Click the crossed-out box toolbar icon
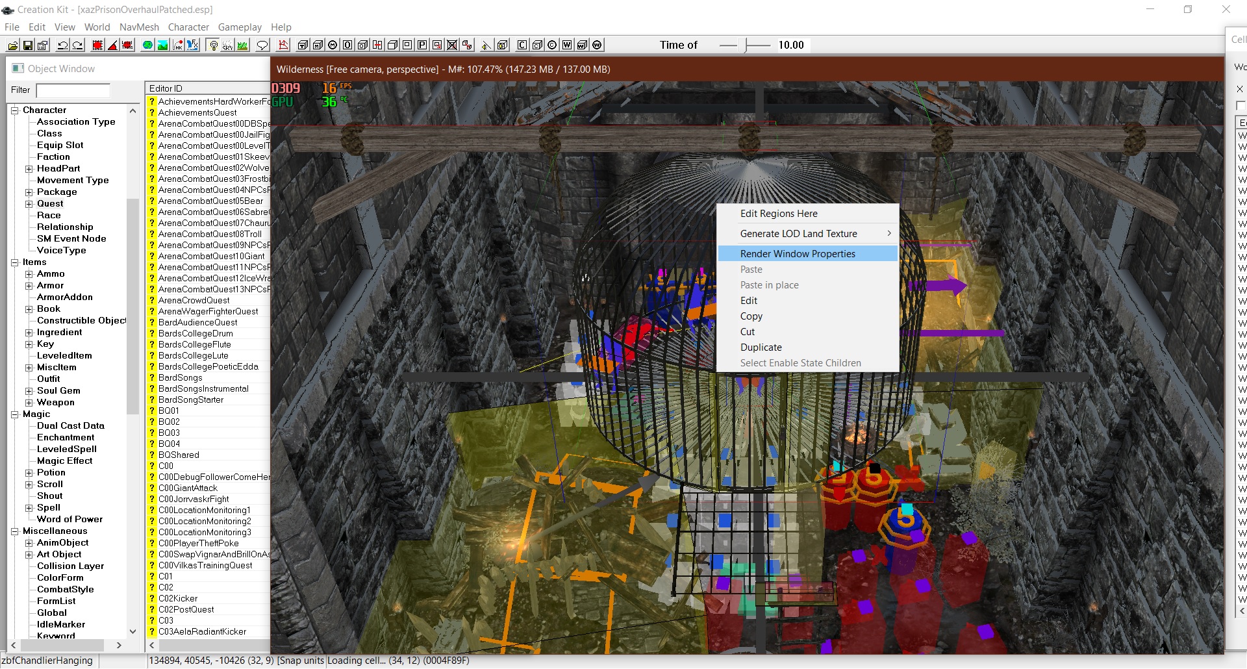 [452, 45]
